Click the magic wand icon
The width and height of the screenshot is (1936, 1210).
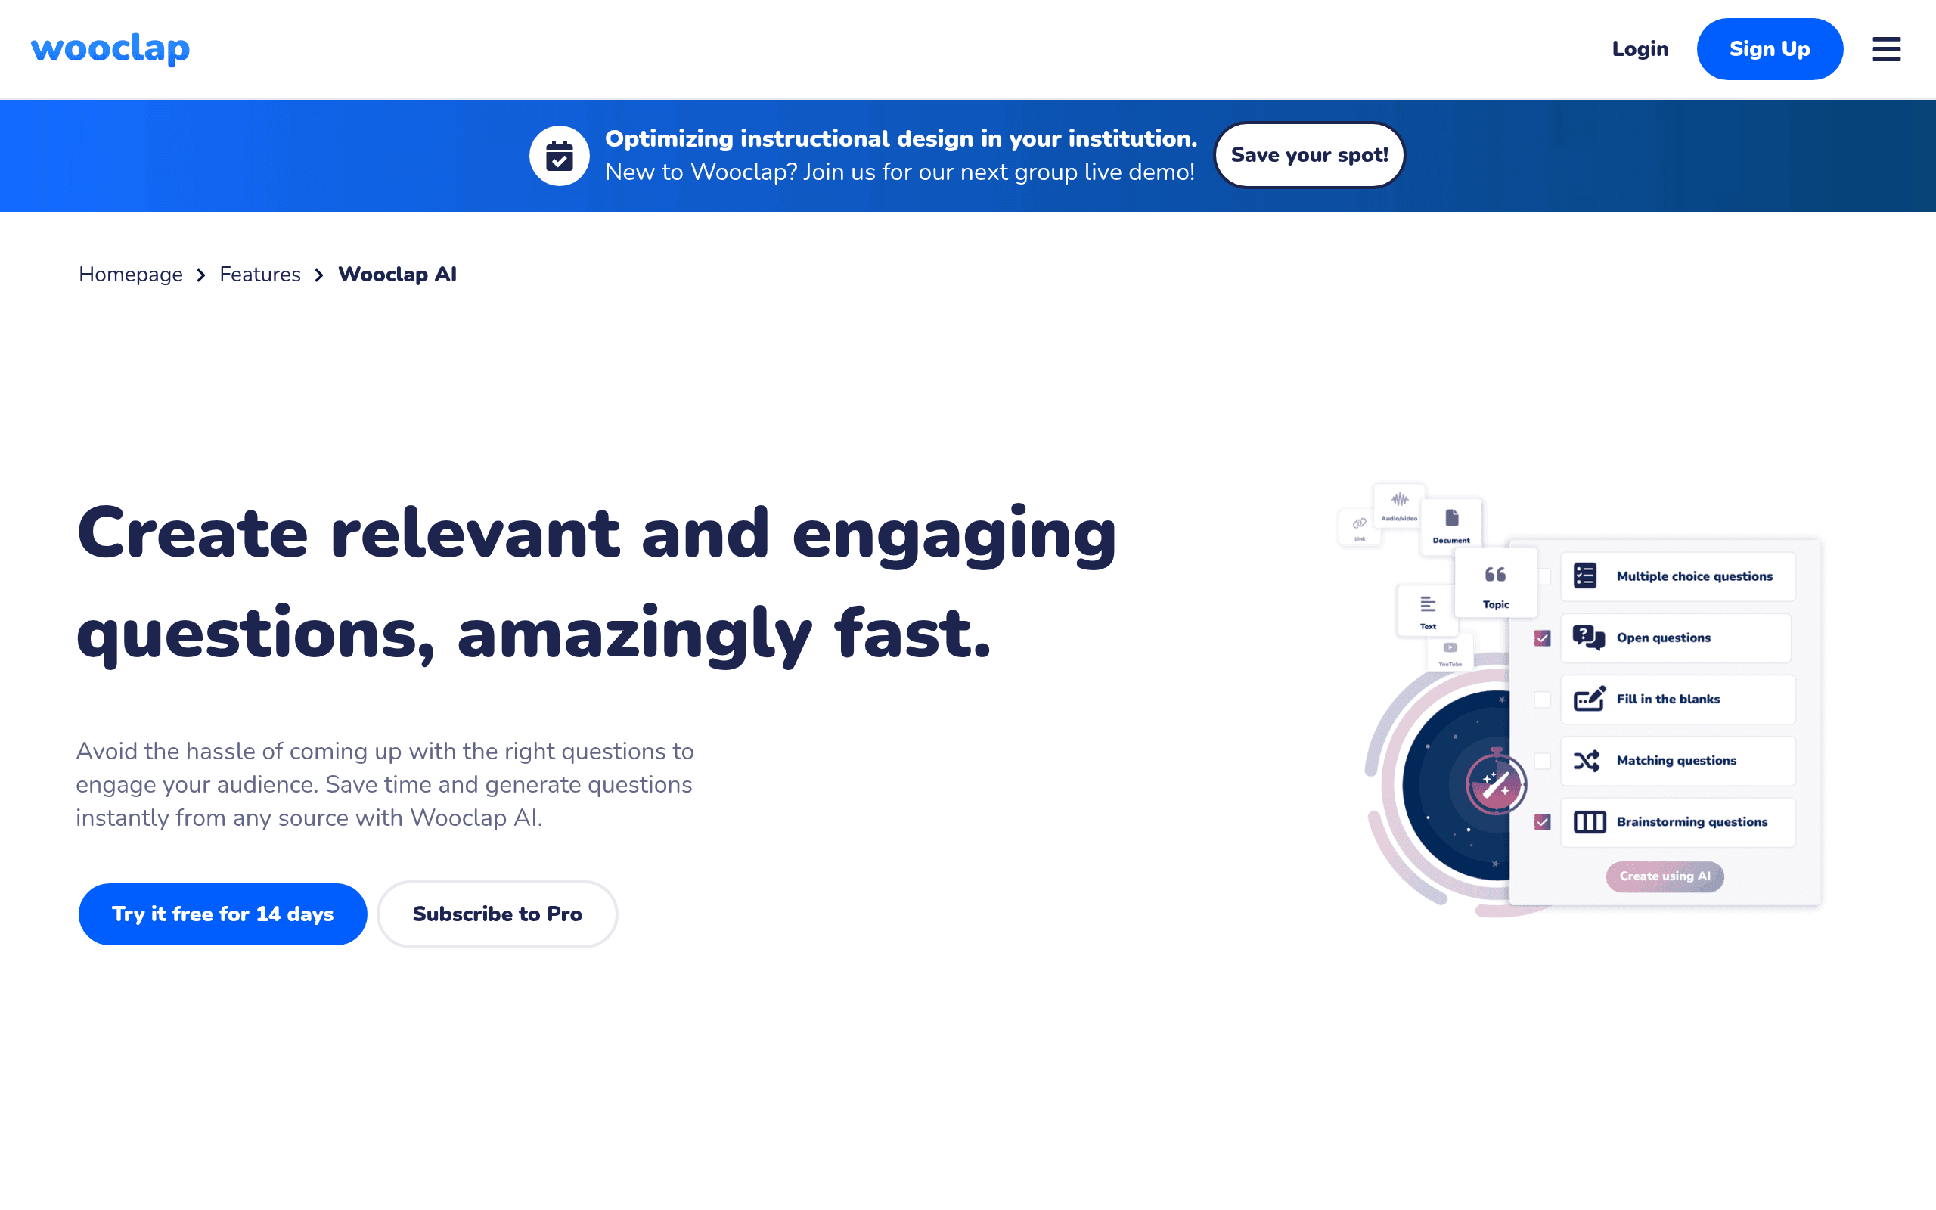coord(1496,783)
